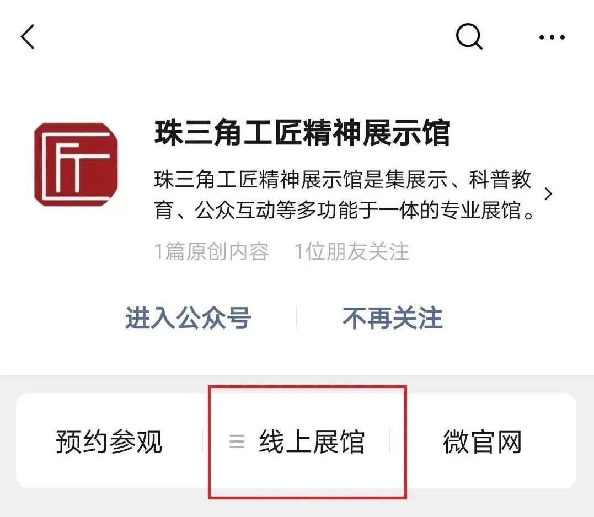View 1位朋友关注 friends following

coord(352,252)
